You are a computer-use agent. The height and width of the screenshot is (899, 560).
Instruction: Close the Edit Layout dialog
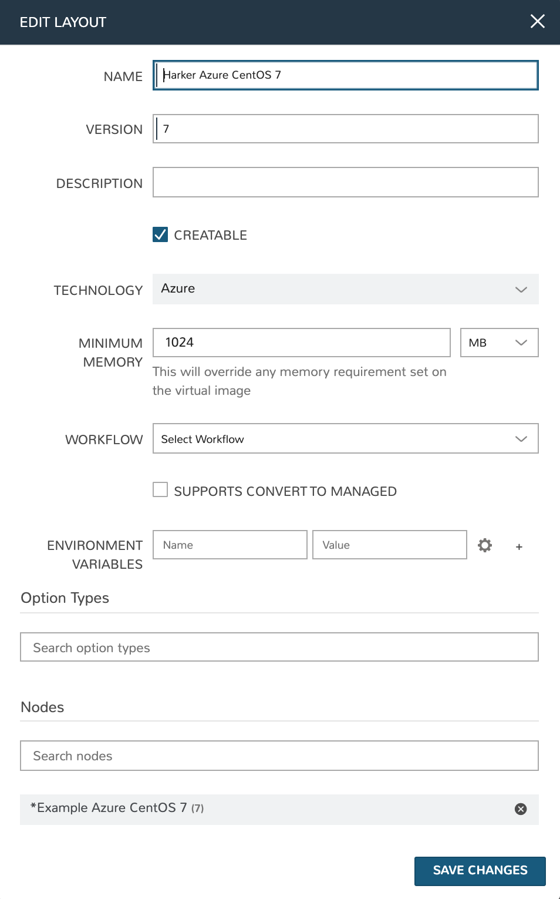[537, 22]
